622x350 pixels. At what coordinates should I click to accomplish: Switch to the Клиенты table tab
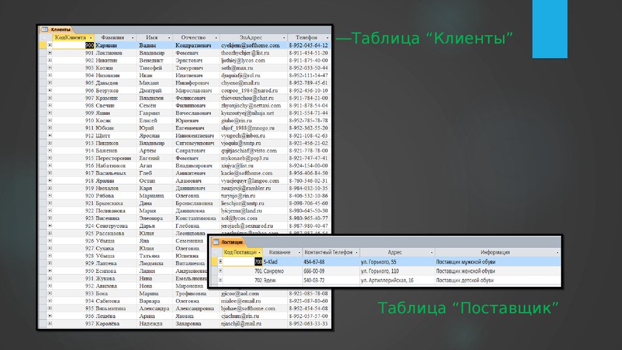[x=60, y=29]
